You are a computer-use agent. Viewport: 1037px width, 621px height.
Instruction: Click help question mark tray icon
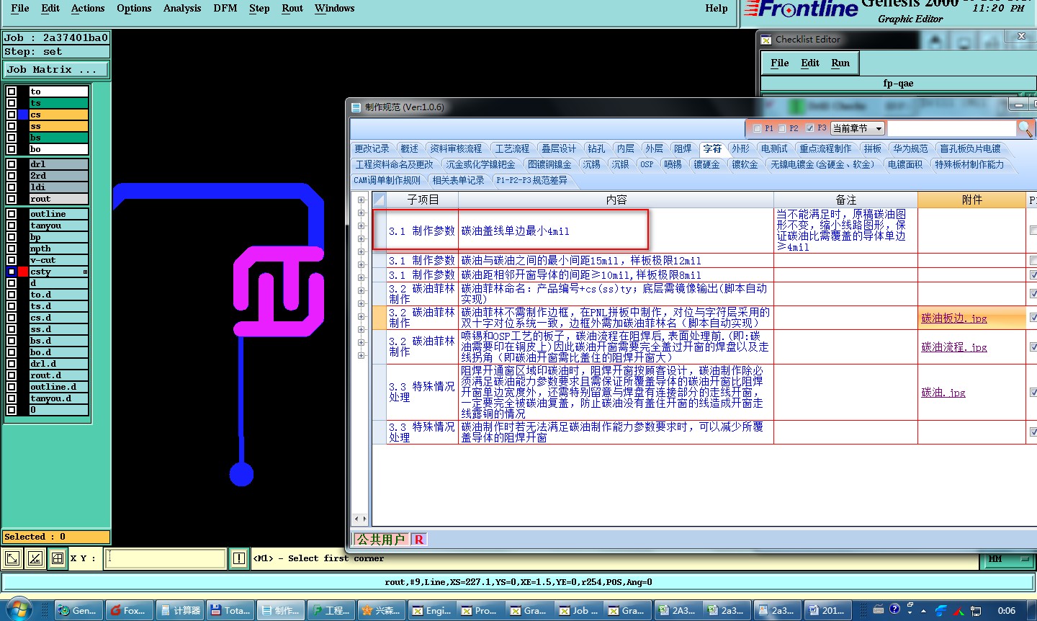894,609
